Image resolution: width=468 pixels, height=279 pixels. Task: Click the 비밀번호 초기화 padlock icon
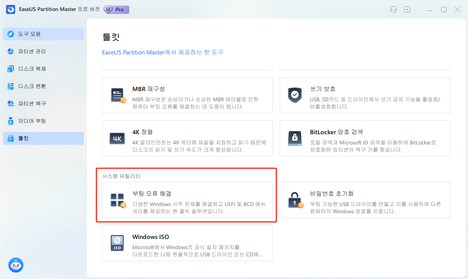click(295, 200)
